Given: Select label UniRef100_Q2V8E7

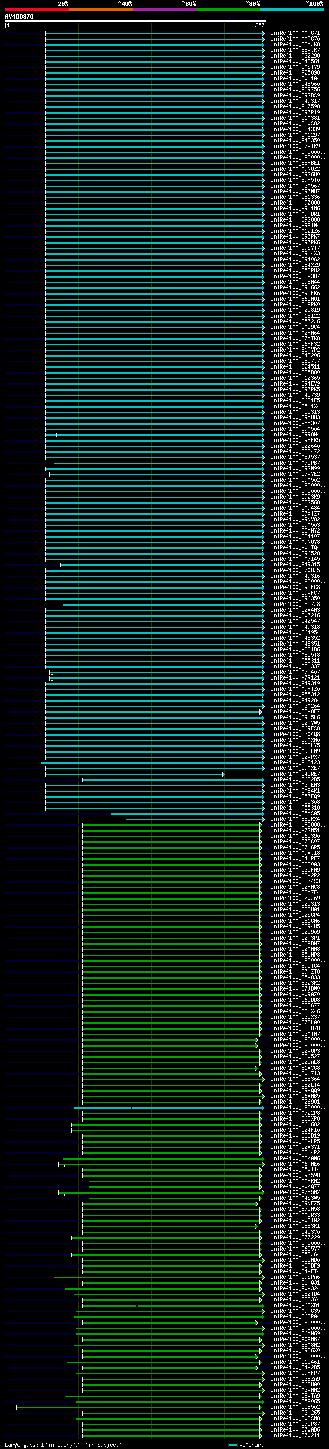Looking at the screenshot, I should (295, 711).
